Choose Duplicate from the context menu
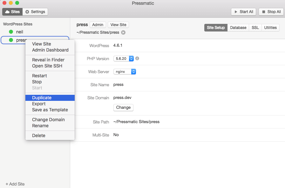The image size is (285, 188). [50, 98]
